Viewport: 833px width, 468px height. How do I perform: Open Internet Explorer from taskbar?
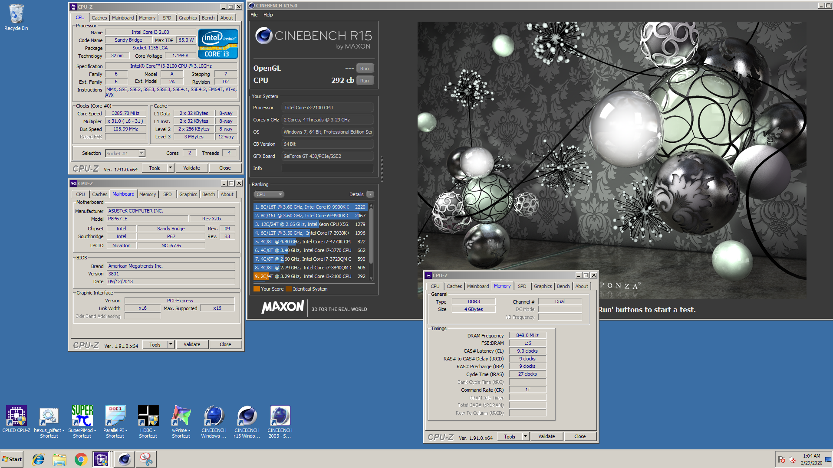(38, 459)
